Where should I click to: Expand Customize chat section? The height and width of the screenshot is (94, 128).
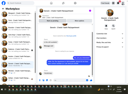tap(110, 34)
